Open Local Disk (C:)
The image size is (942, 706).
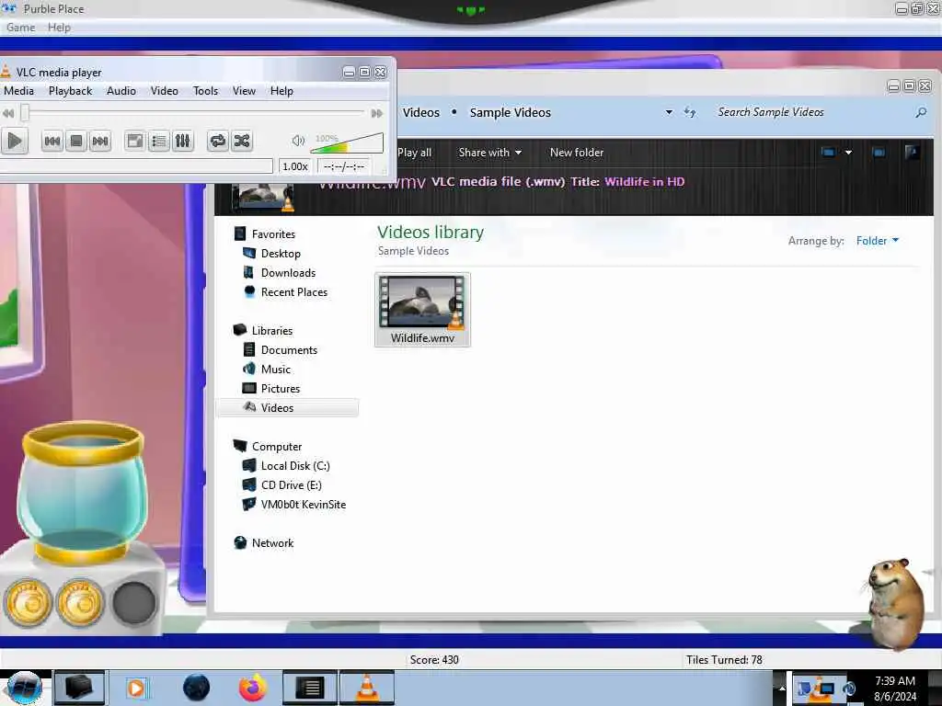[295, 466]
